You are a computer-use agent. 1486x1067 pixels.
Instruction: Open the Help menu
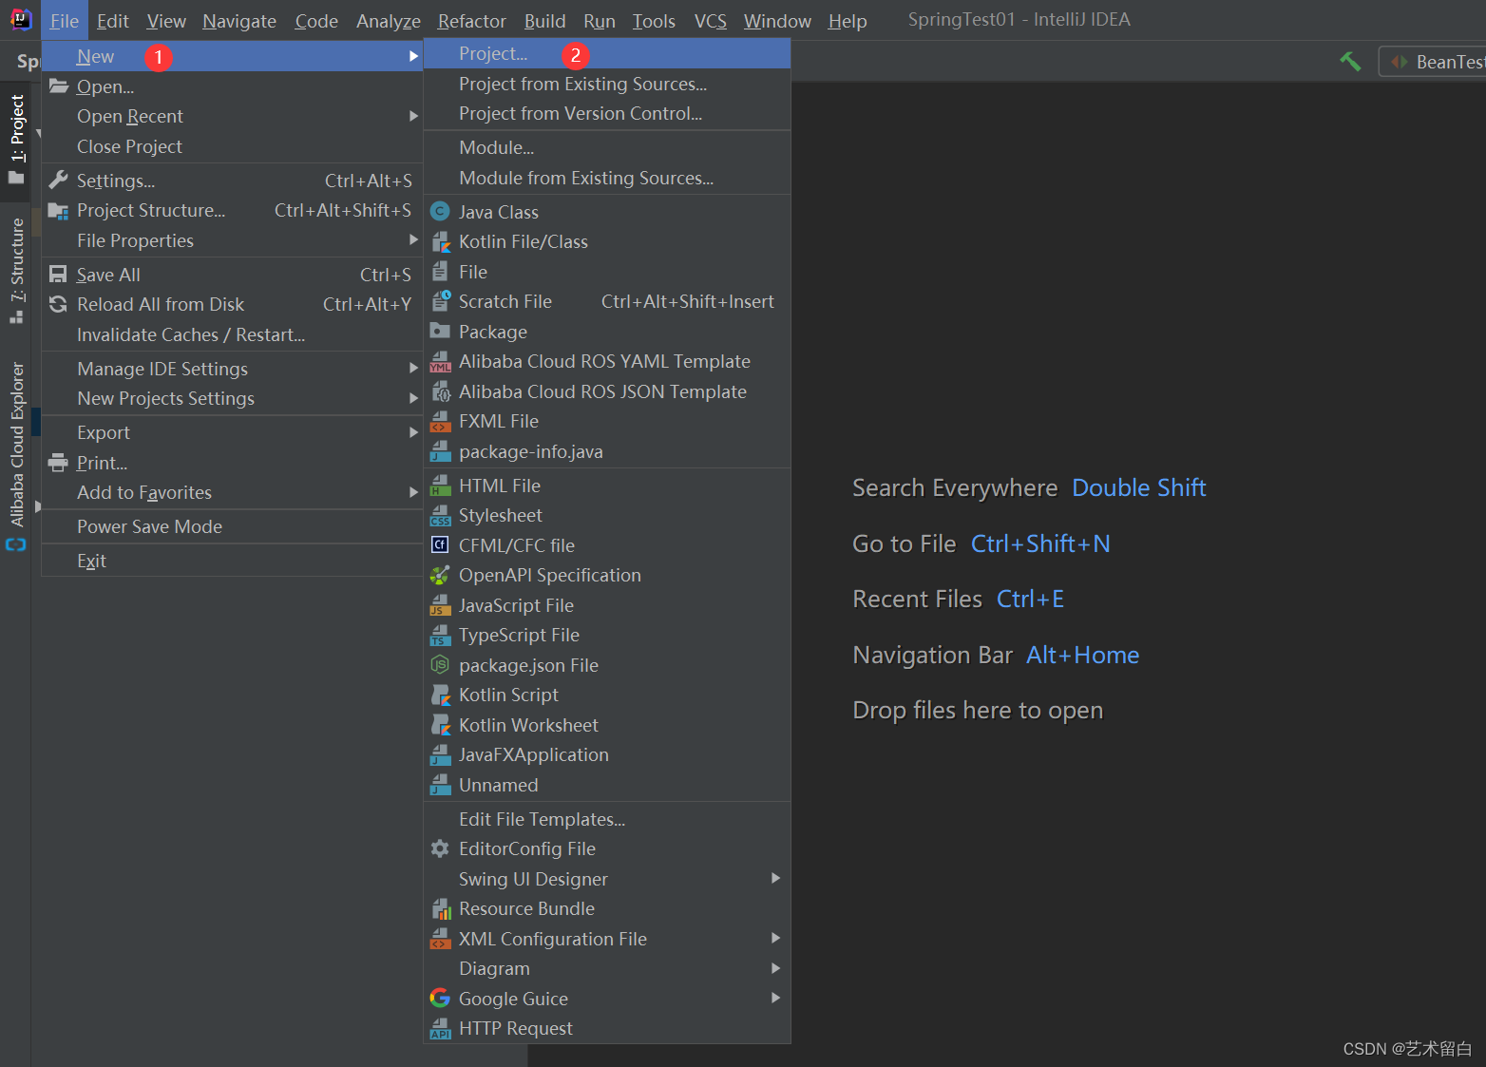click(847, 21)
